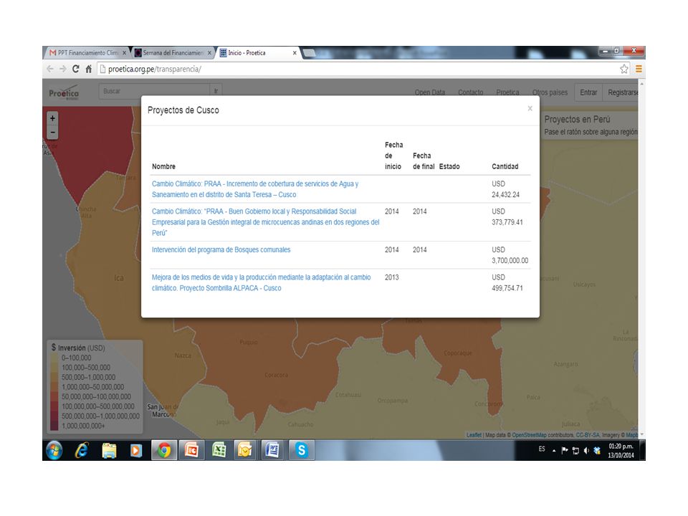Image resolution: width=688 pixels, height=516 pixels.
Task: Switch to PowerPoint on the taskbar
Action: (x=191, y=450)
